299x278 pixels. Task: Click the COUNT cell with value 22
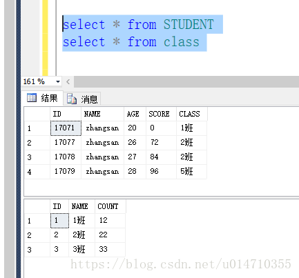pyautogui.click(x=110, y=235)
